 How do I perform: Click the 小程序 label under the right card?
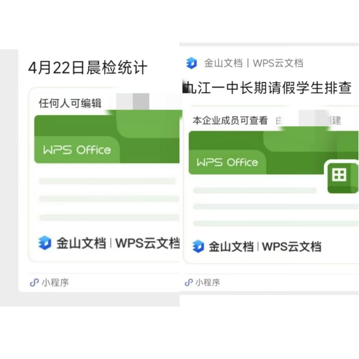208,282
